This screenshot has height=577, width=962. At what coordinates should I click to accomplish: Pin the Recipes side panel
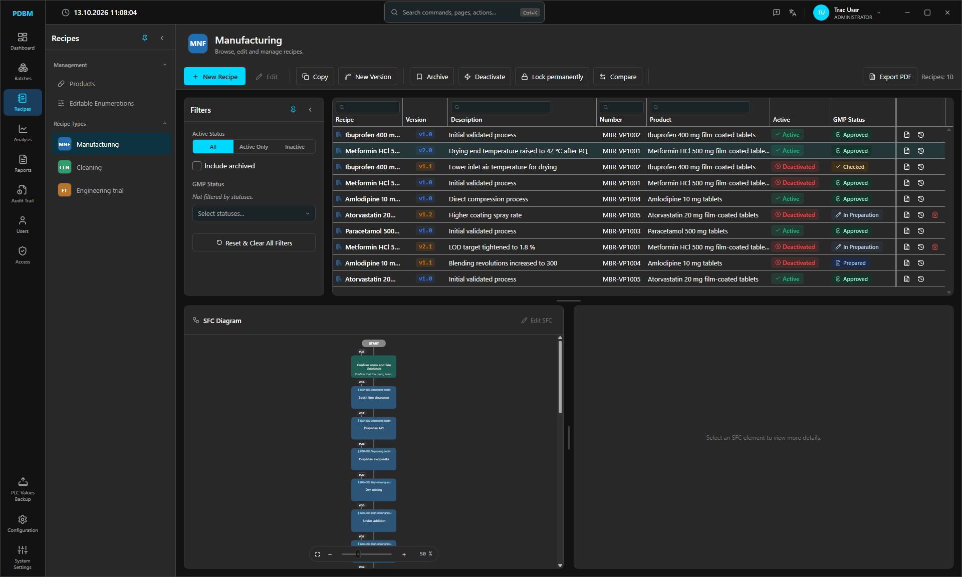pyautogui.click(x=145, y=38)
